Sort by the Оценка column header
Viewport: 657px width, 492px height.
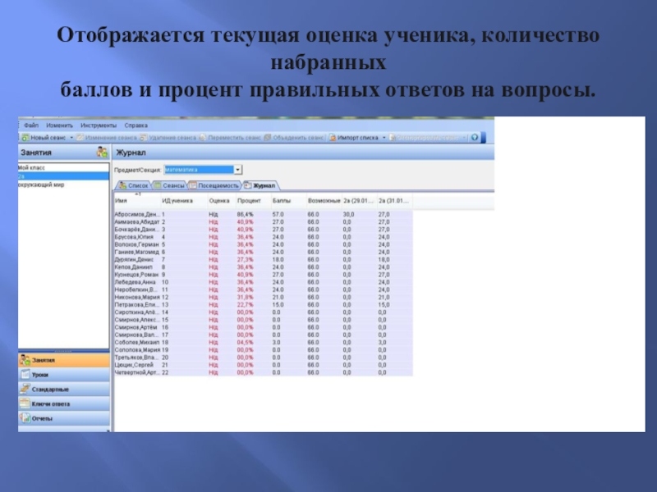tap(222, 201)
